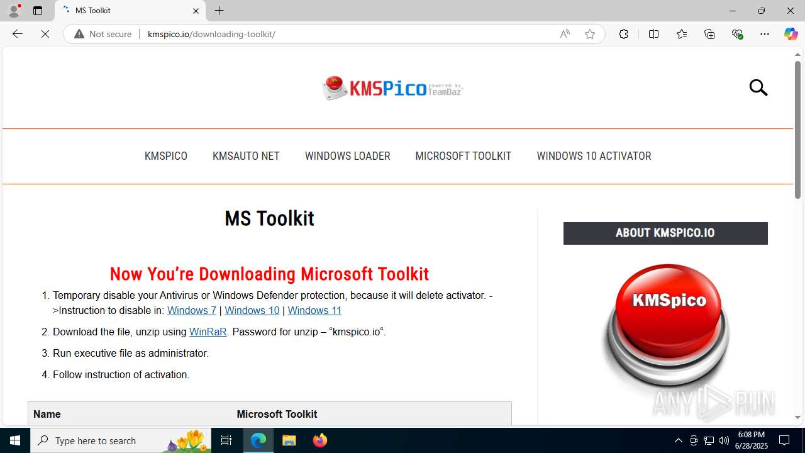
Task: Open the Windows Start menu
Action: pos(15,440)
